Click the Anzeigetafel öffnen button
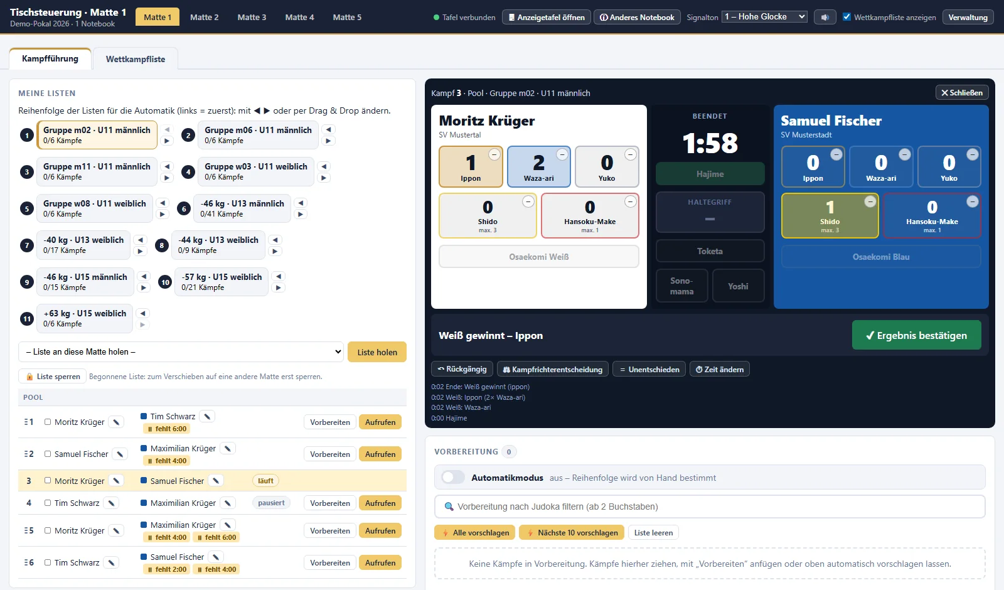This screenshot has height=590, width=1004. click(x=547, y=18)
